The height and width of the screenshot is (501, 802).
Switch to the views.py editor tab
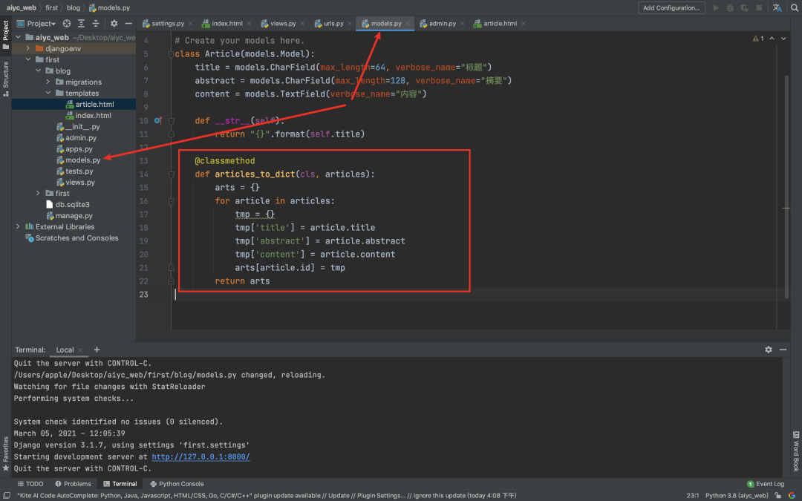(283, 24)
